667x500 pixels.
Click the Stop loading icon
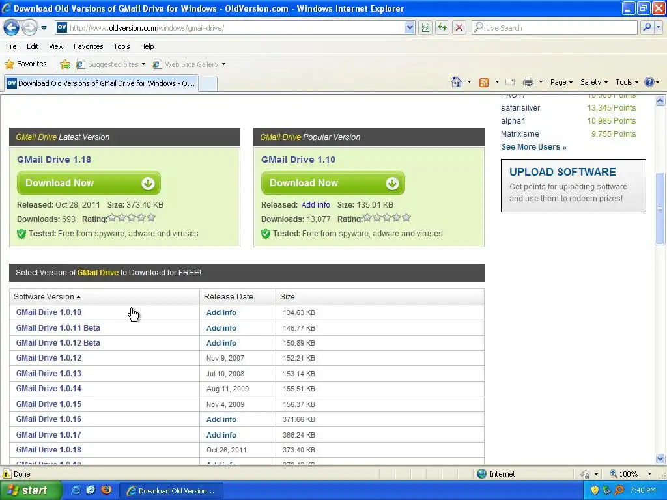point(459,28)
